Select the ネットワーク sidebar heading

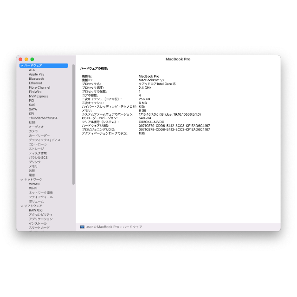(33, 180)
